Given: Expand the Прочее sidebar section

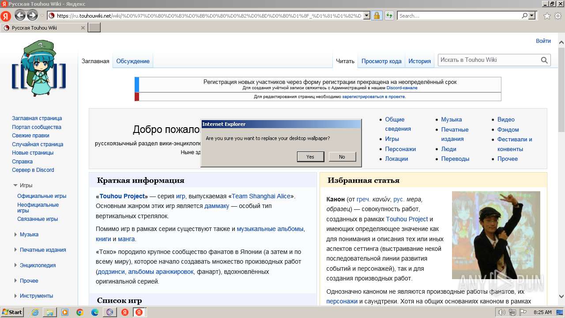Looking at the screenshot, I should click(x=15, y=281).
